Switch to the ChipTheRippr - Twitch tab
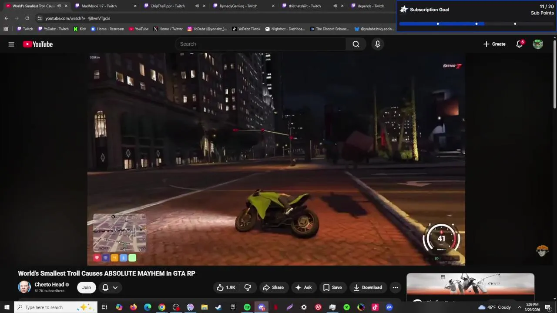 point(168,6)
